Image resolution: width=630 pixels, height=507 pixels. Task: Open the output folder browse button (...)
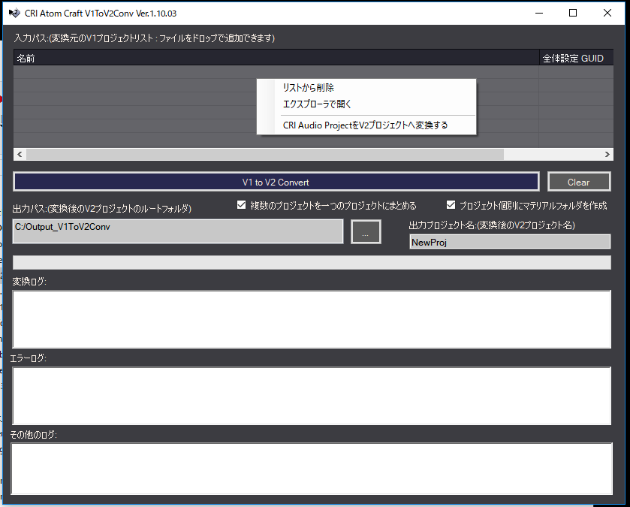point(366,231)
